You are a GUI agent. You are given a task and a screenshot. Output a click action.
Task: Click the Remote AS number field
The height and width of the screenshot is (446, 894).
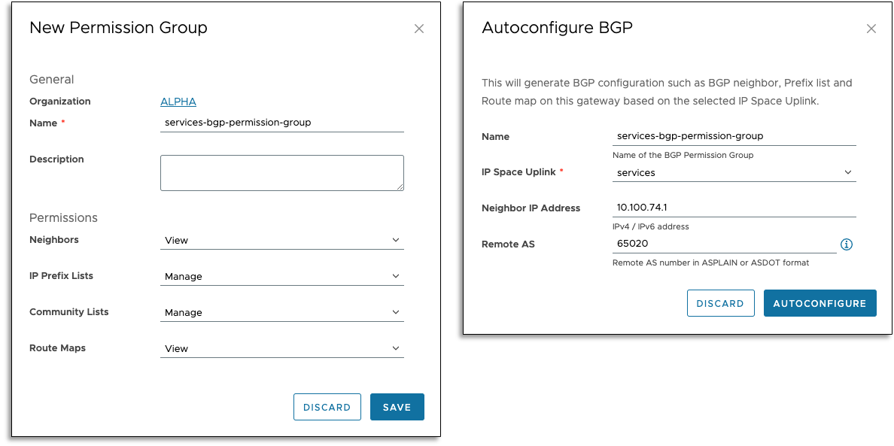pyautogui.click(x=724, y=244)
